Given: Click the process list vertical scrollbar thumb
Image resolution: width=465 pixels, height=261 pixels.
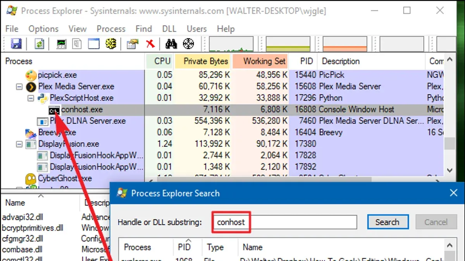Looking at the screenshot, I should (449, 144).
